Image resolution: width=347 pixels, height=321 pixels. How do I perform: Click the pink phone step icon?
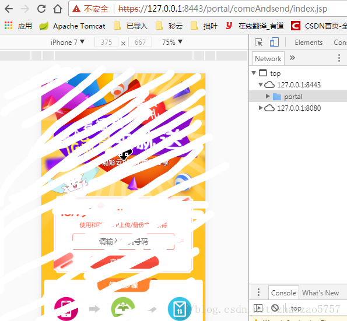66,309
